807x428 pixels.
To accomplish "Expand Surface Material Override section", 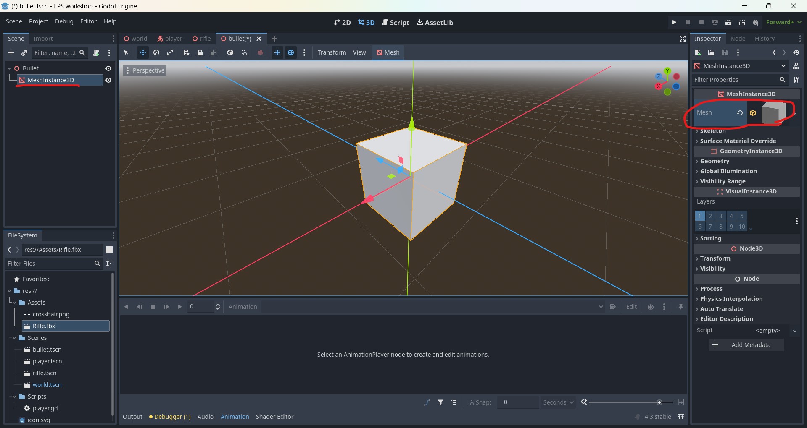I will (738, 141).
